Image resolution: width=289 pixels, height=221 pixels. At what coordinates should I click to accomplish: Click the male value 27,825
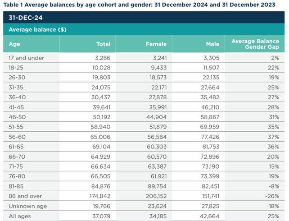pyautogui.click(x=210, y=206)
